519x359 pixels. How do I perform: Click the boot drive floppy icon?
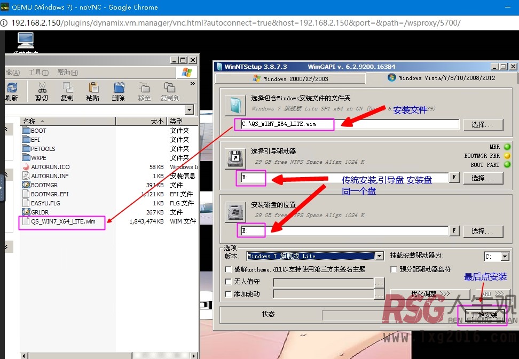235,158
